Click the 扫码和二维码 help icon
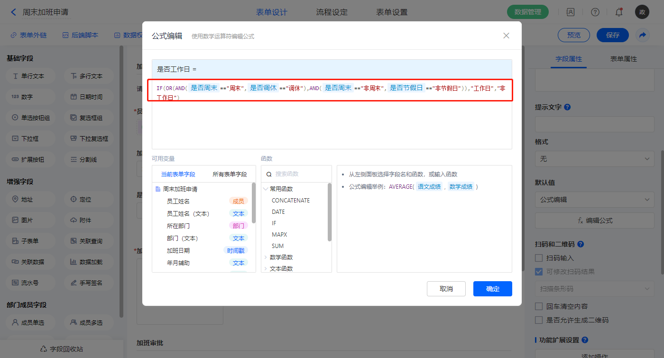 pyautogui.click(x=581, y=244)
